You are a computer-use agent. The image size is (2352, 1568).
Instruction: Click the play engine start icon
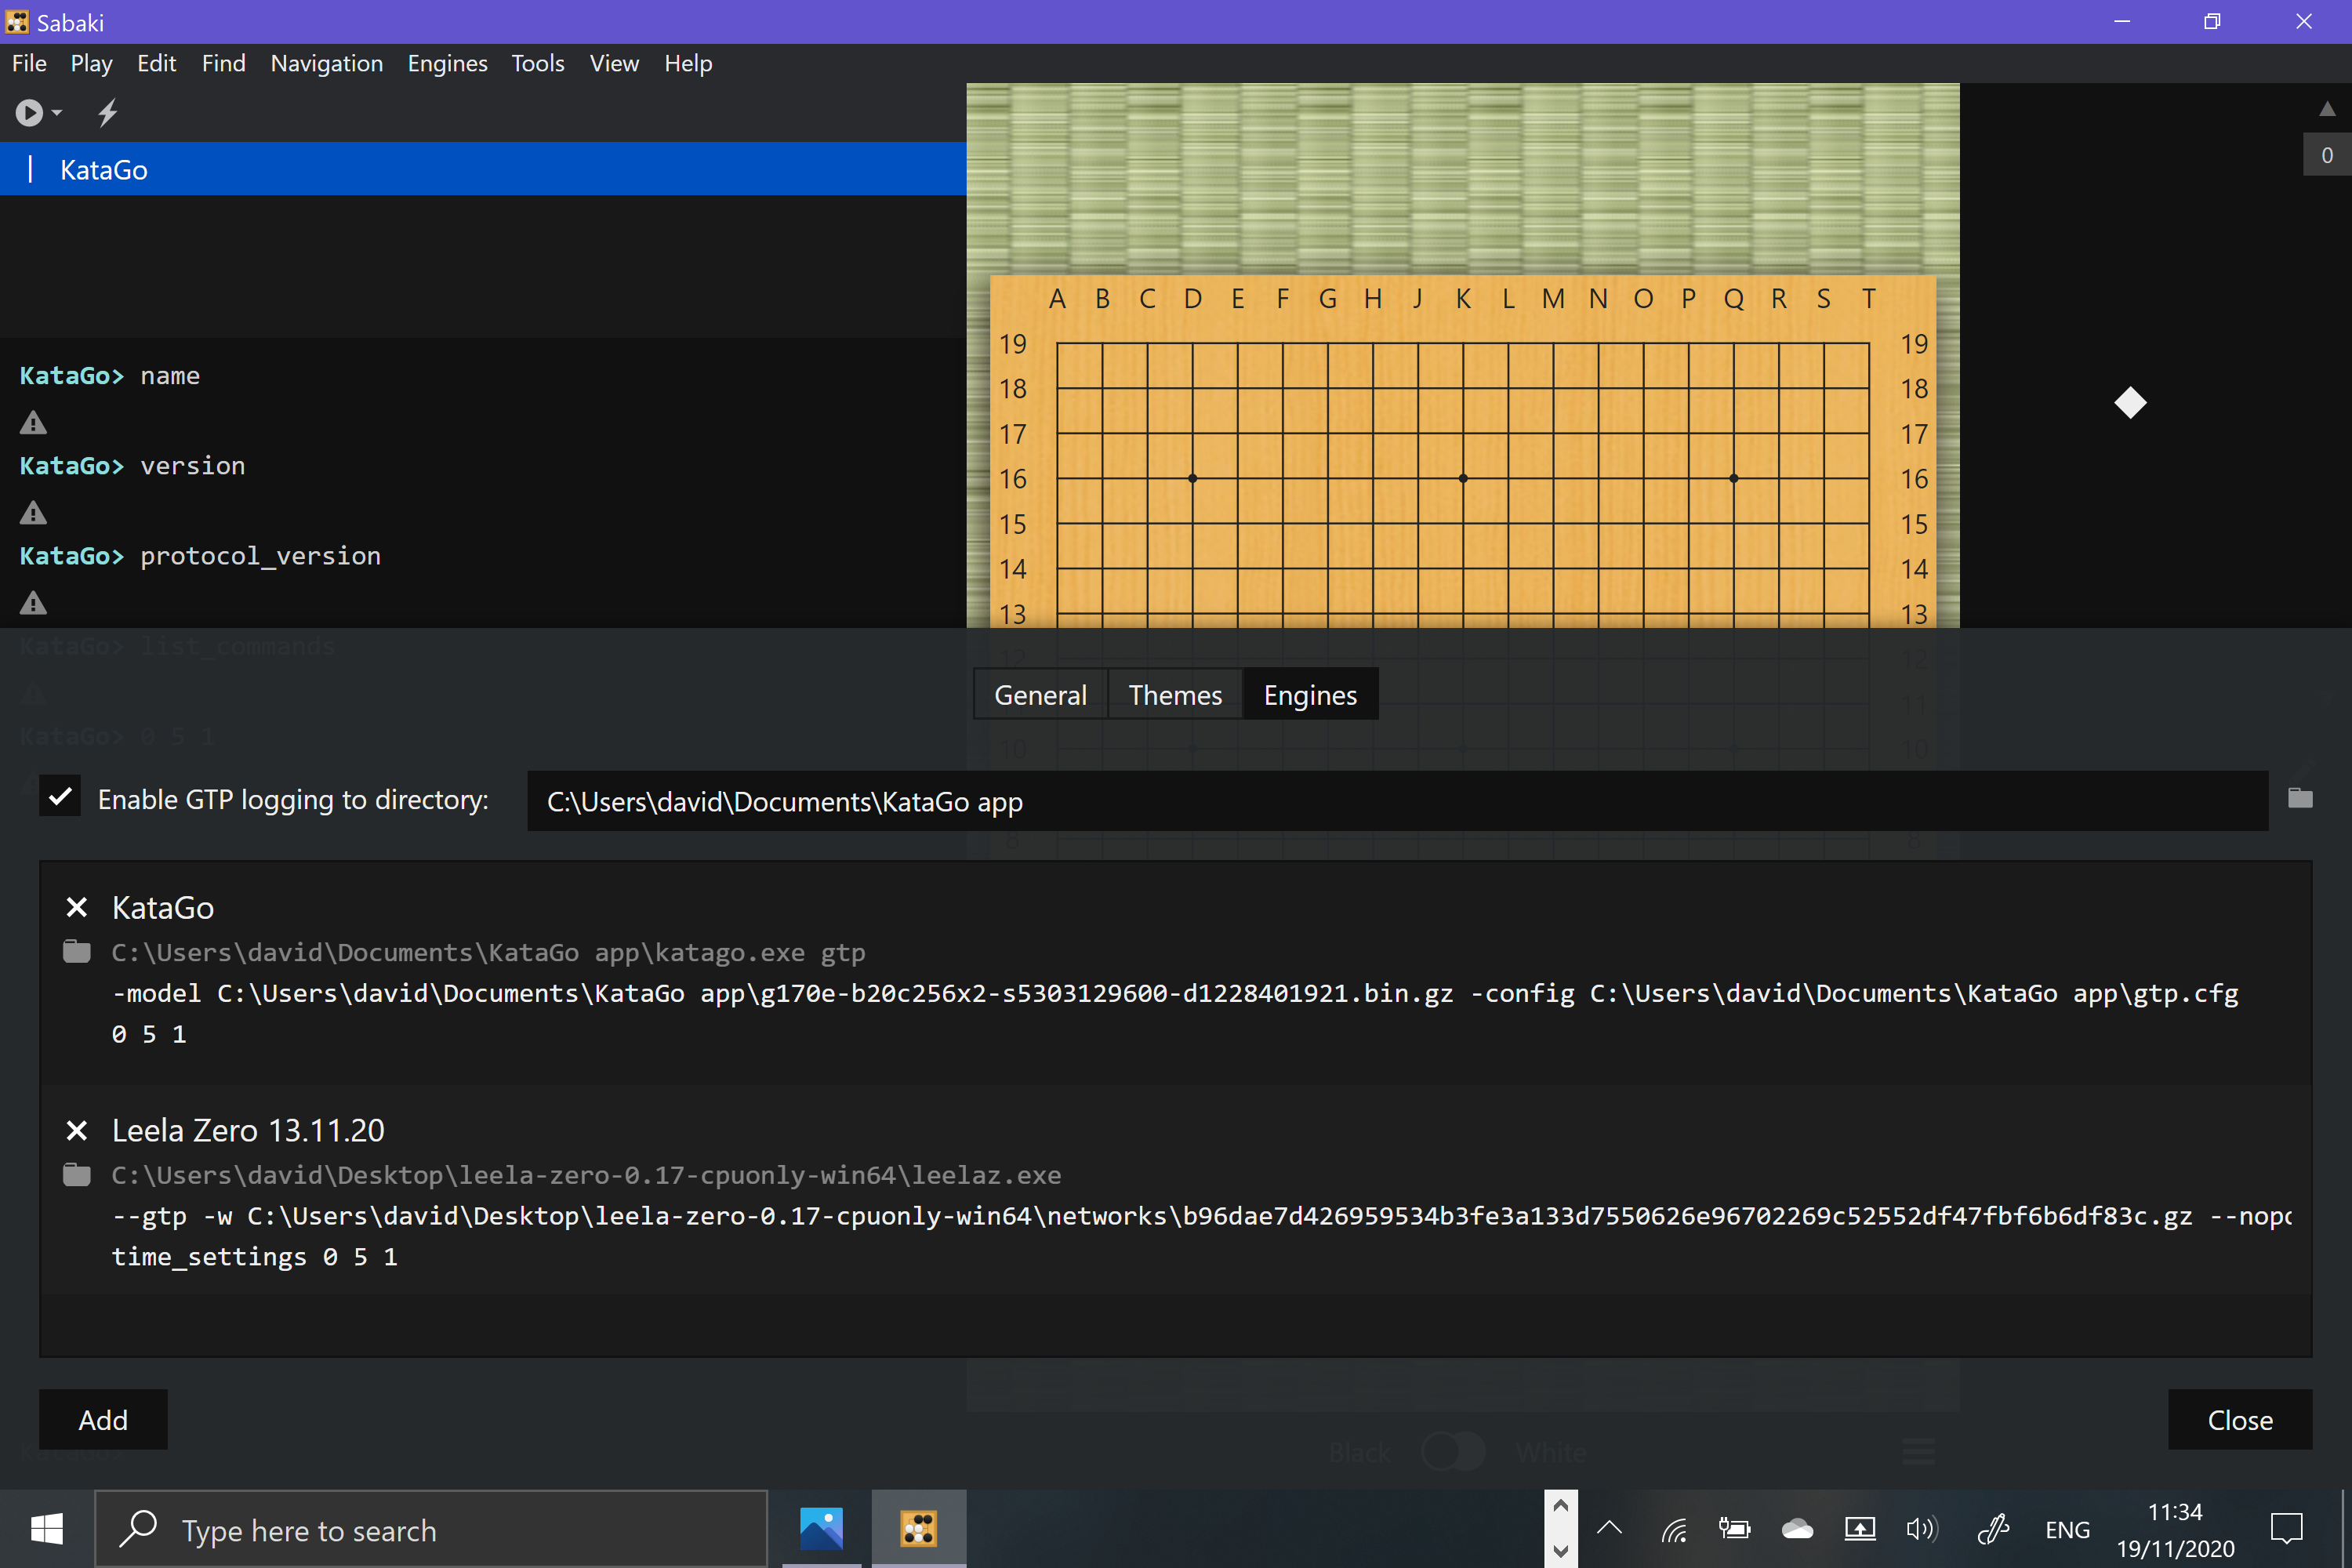click(29, 112)
